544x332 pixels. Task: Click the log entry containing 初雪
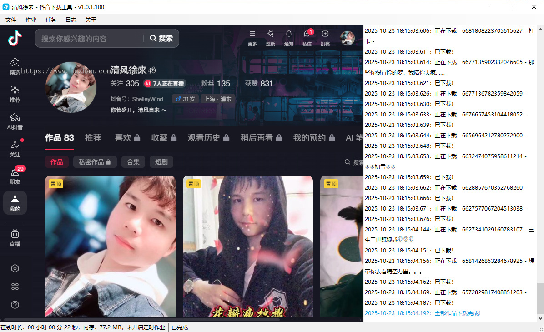coord(445,161)
